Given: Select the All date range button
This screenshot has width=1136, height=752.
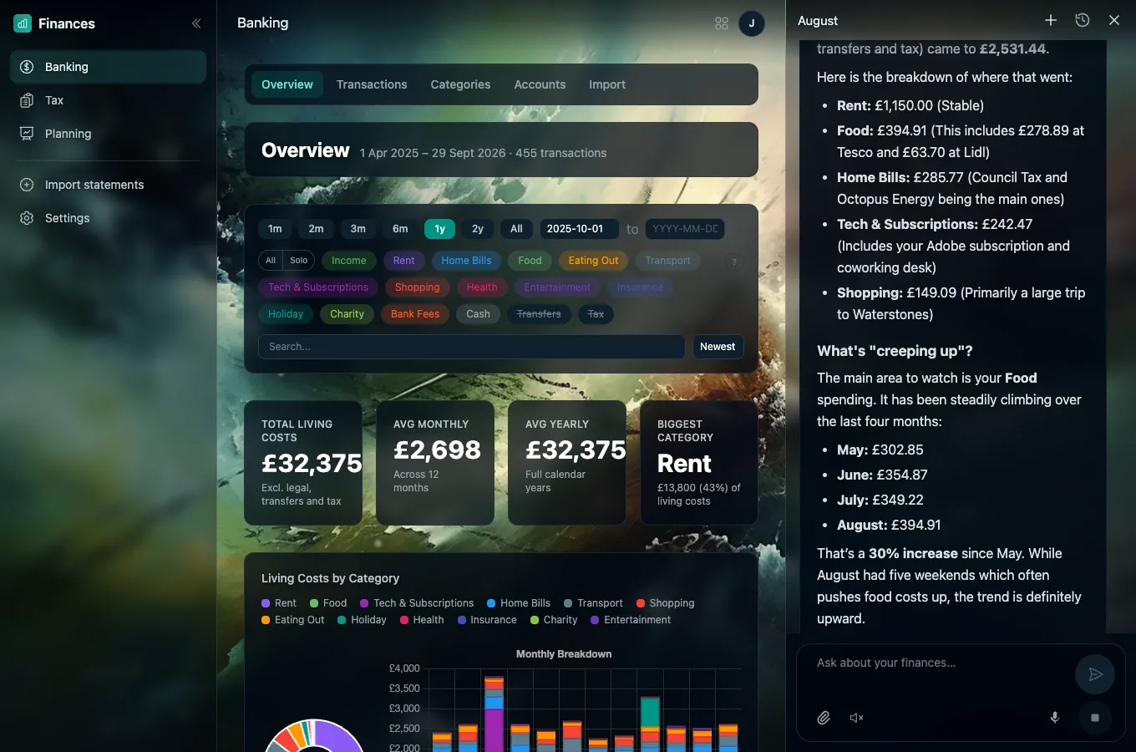Looking at the screenshot, I should 516,229.
